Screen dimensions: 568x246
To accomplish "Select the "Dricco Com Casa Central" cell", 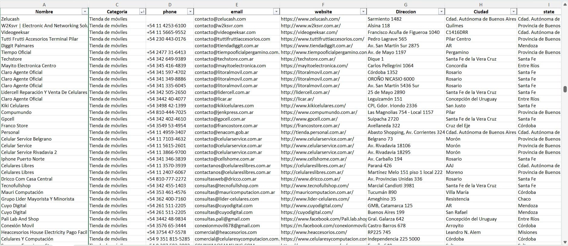I will coord(44,179).
